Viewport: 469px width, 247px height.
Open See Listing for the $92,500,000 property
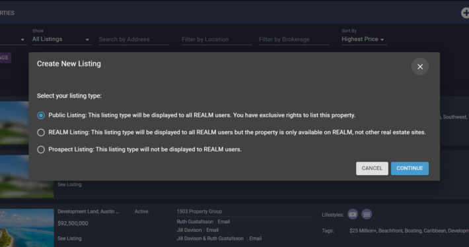click(69, 238)
